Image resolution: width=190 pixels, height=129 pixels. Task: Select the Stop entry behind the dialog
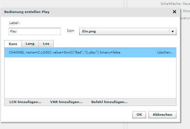(186, 11)
